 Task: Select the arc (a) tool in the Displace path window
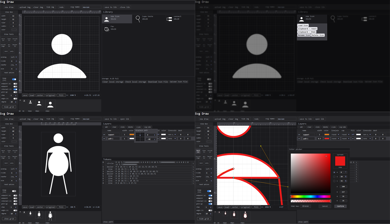pyautogui.click(x=9, y=157)
